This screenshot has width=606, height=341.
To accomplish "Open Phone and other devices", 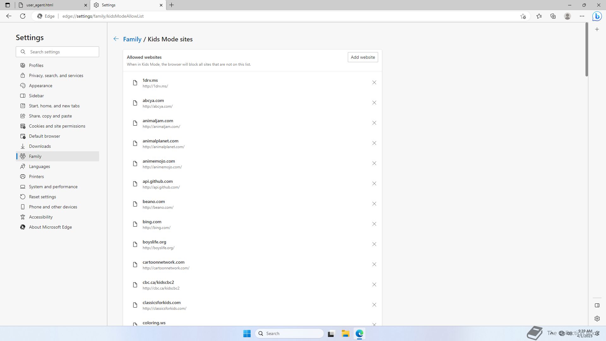I will [57, 207].
